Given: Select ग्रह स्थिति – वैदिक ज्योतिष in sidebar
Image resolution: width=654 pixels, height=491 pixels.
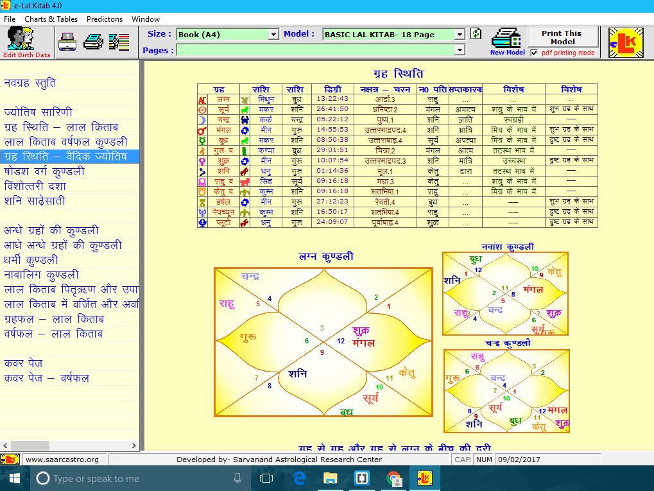Looking at the screenshot, I should pos(70,157).
